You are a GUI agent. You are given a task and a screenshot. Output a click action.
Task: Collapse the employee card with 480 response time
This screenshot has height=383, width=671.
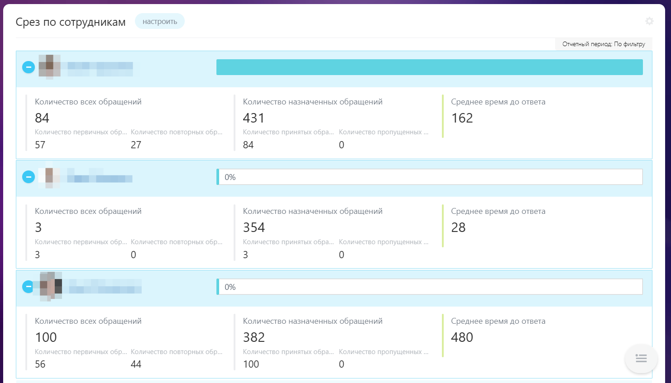click(29, 287)
